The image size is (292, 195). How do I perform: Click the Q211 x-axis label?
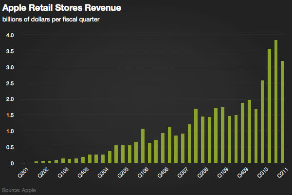tap(282, 173)
